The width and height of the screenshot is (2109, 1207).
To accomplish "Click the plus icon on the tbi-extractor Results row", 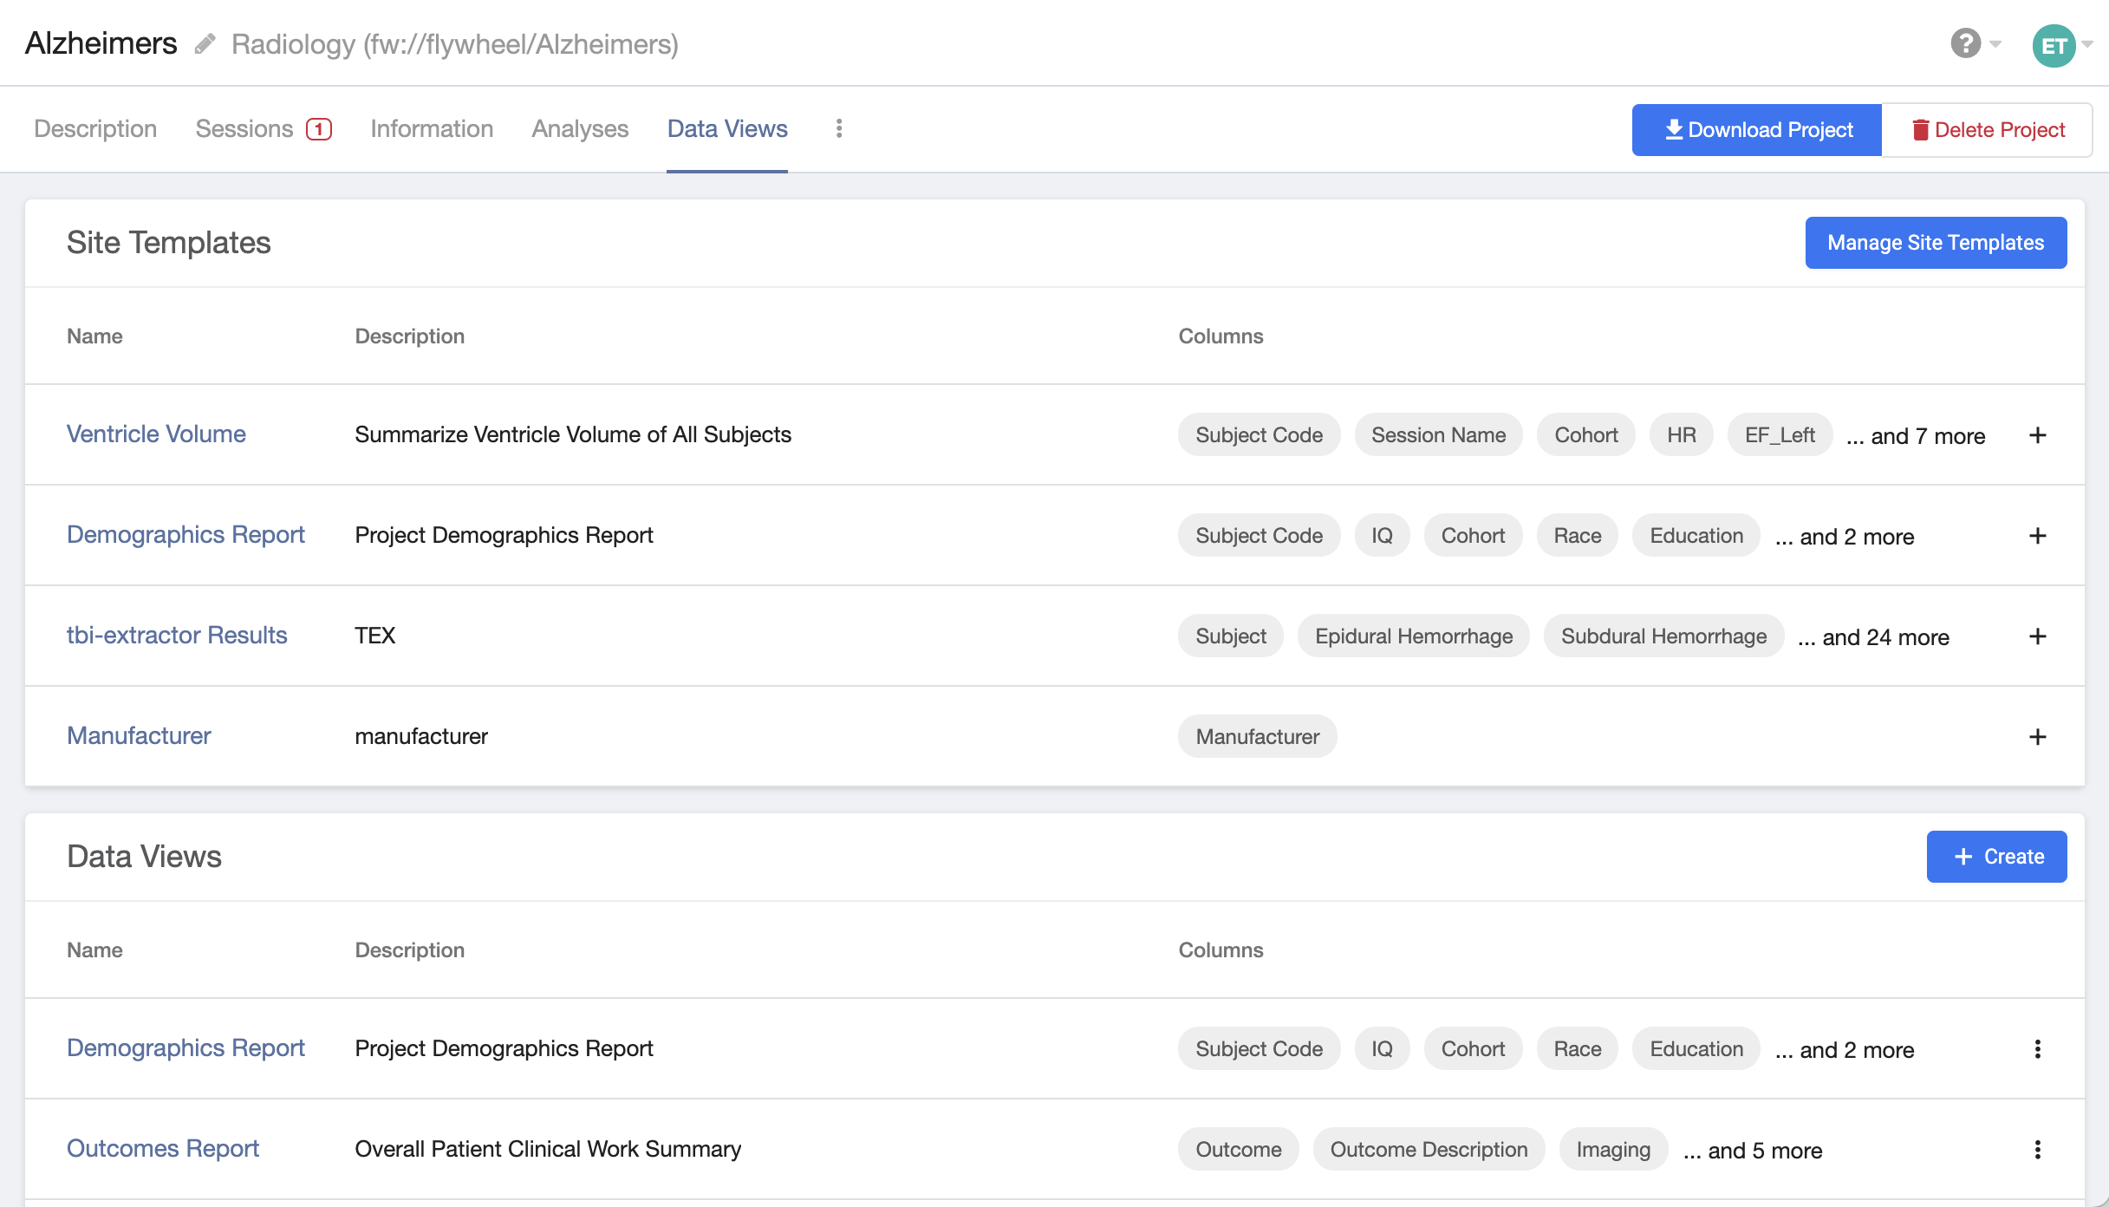I will click(2038, 636).
